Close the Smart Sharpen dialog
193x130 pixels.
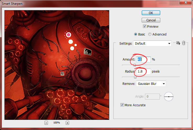click(185, 2)
